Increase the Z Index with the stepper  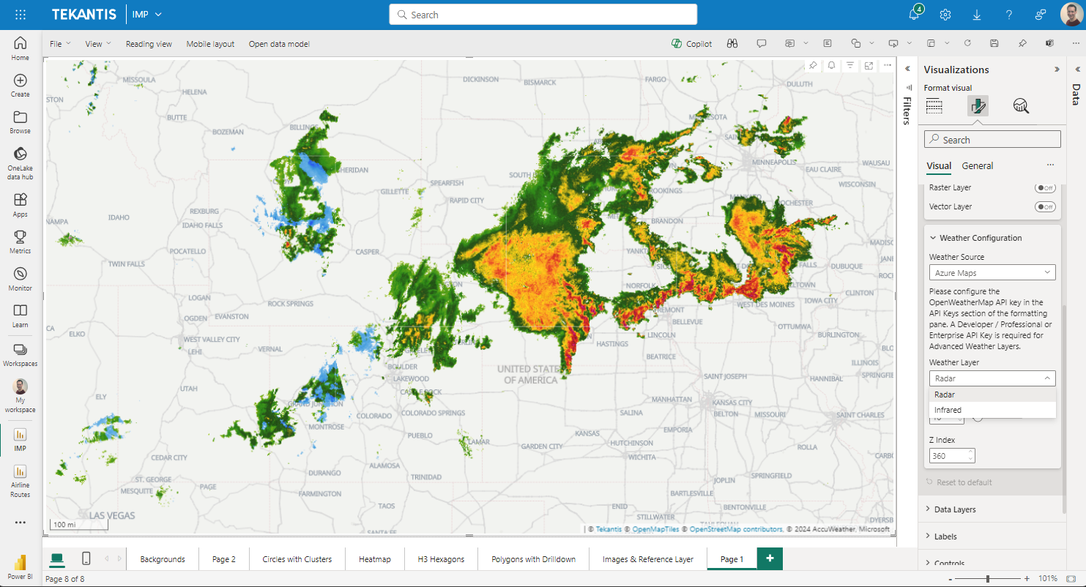pyautogui.click(x=970, y=452)
